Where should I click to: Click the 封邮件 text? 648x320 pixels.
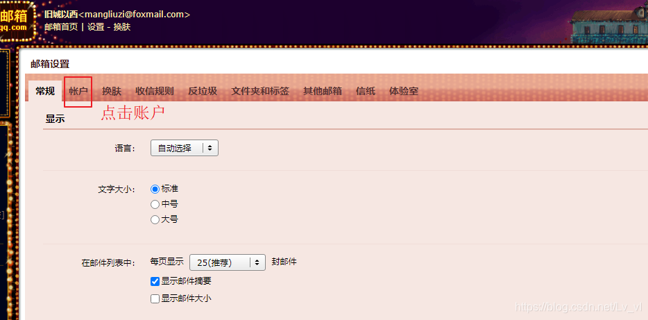tap(284, 262)
